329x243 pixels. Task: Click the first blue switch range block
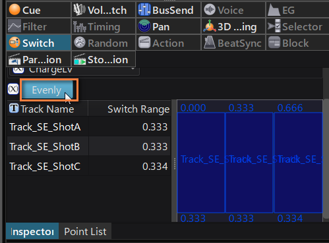pos(201,163)
